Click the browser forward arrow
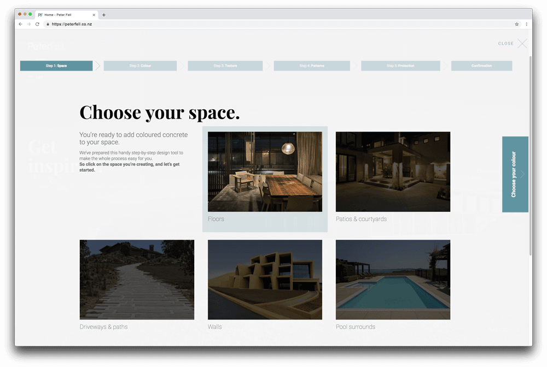Screen dimensions: 547x367 click(28, 24)
